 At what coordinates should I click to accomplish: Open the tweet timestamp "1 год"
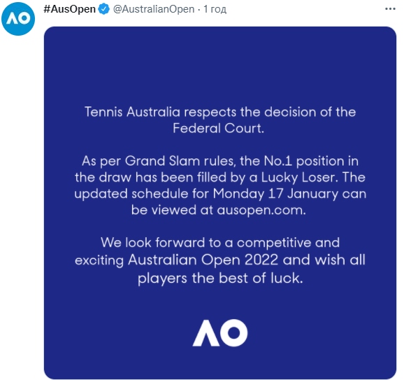click(215, 9)
